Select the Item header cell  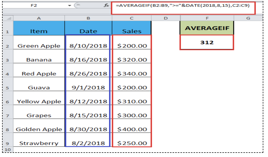tap(38, 31)
